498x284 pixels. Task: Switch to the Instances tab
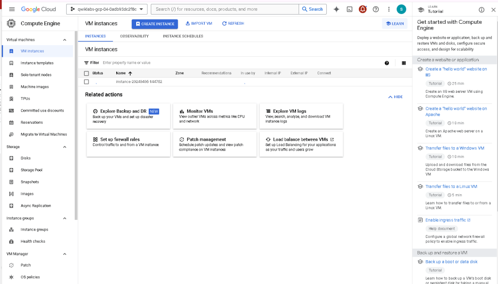95,36
